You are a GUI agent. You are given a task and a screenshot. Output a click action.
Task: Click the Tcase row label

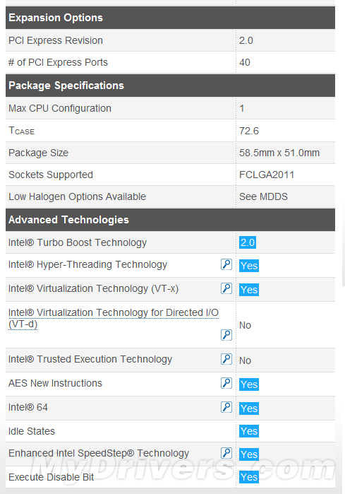(x=21, y=131)
